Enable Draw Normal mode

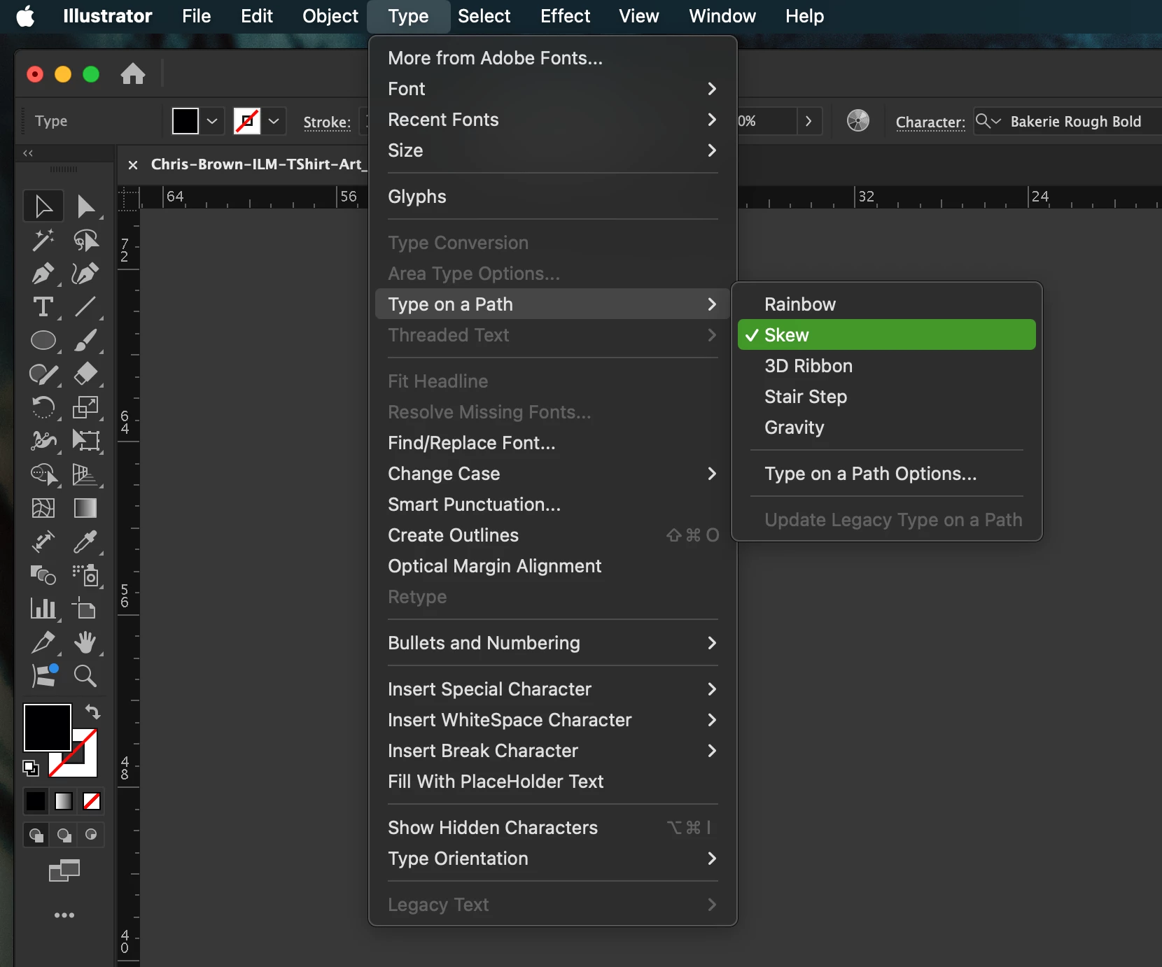36,835
